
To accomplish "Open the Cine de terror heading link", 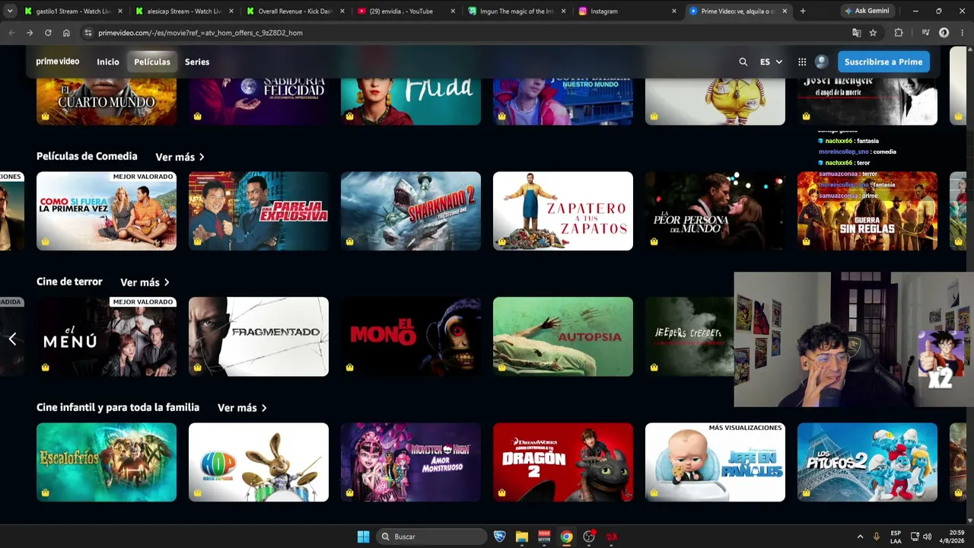I will tap(69, 282).
